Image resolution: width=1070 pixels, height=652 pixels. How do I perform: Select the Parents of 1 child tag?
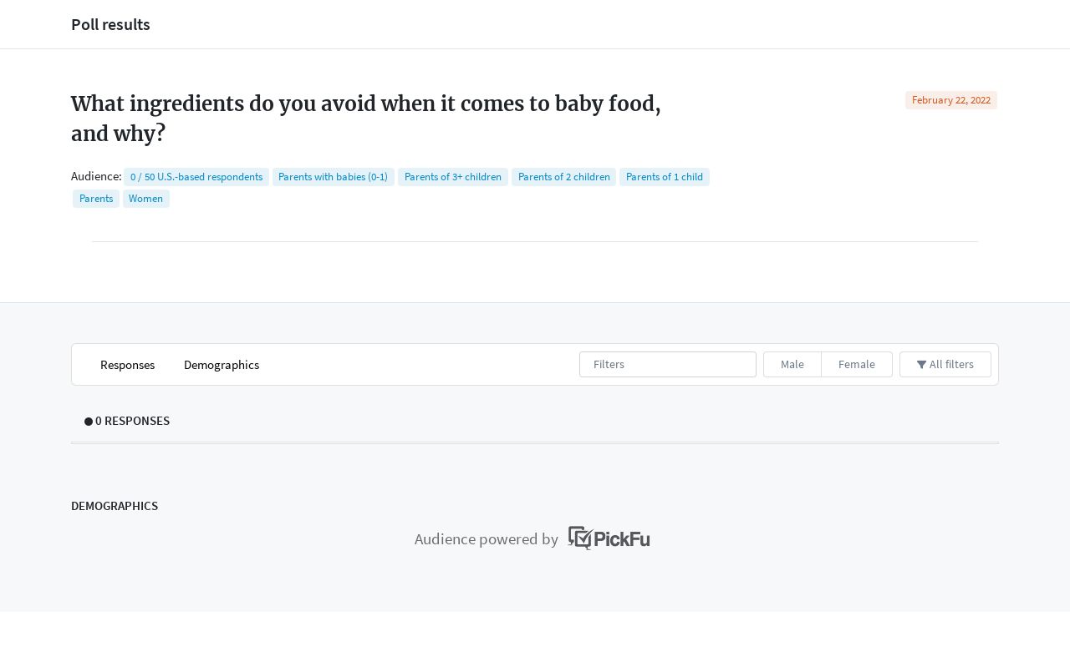pyautogui.click(x=665, y=177)
